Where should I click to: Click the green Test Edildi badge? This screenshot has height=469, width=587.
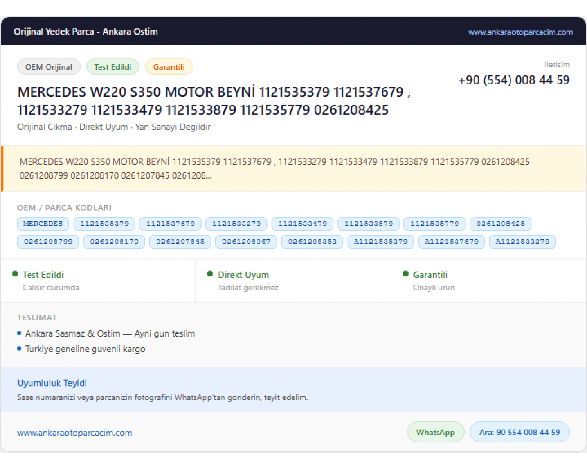tap(113, 67)
